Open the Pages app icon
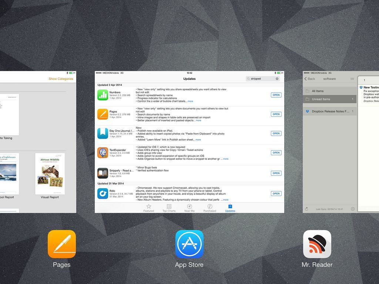Viewport: 379px width, 284px height. pos(62,244)
